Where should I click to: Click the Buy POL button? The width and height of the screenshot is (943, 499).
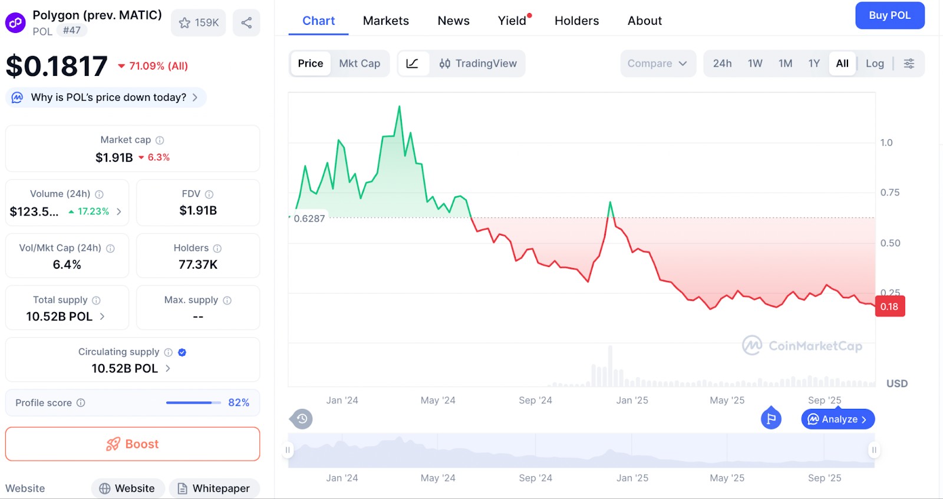(x=890, y=16)
